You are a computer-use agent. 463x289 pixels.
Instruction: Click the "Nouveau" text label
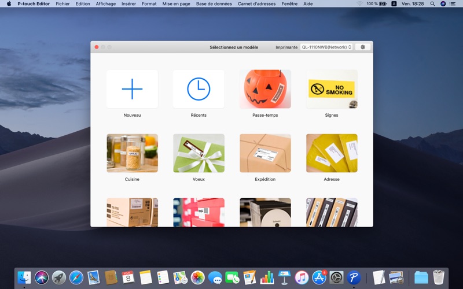132,115
